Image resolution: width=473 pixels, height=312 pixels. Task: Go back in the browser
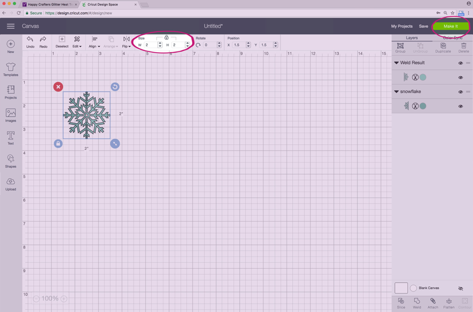[4, 13]
